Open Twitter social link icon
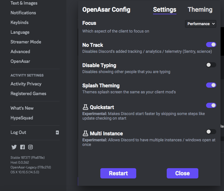 pyautogui.click(x=14, y=147)
